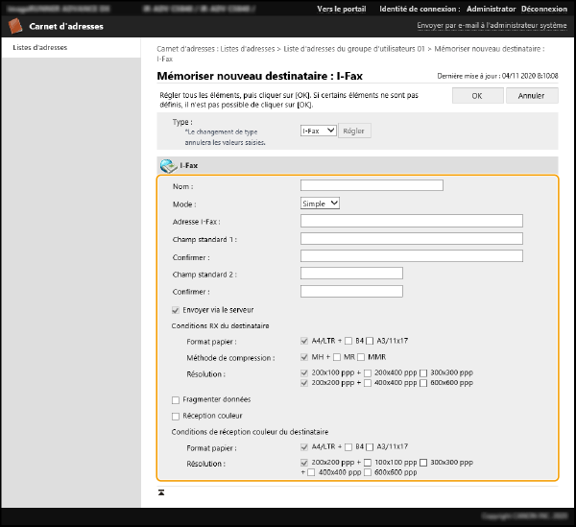The height and width of the screenshot is (527, 576).
Task: Enable the Fragmenter données checkbox
Action: [175, 399]
